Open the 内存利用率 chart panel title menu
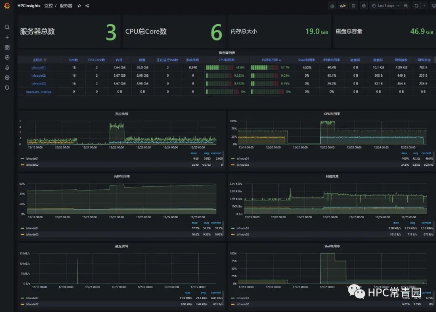 tap(122, 177)
